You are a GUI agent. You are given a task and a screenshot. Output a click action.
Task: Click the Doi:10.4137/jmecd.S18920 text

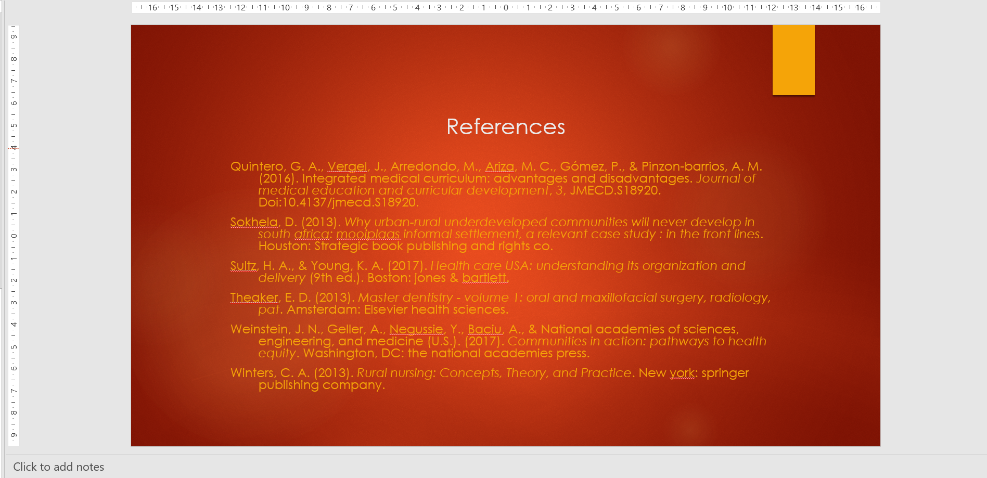tap(338, 202)
